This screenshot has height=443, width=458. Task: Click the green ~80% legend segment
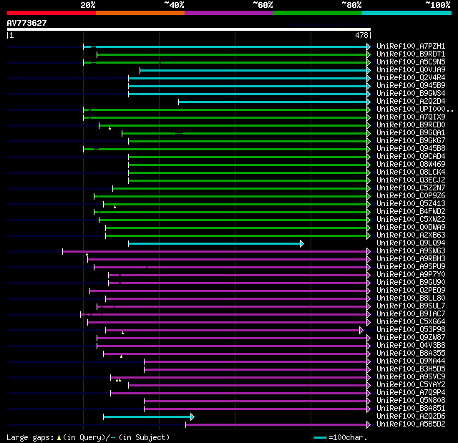pyautogui.click(x=318, y=13)
